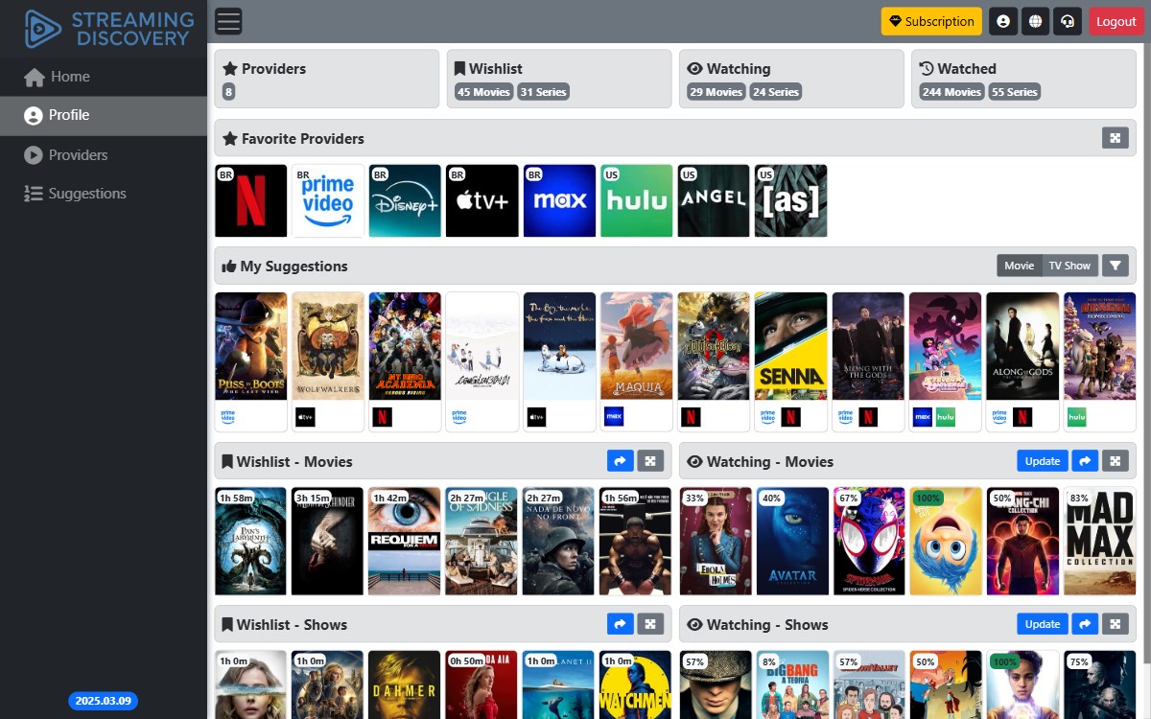Open the user account icon in header
Image resolution: width=1151 pixels, height=719 pixels.
click(1003, 21)
